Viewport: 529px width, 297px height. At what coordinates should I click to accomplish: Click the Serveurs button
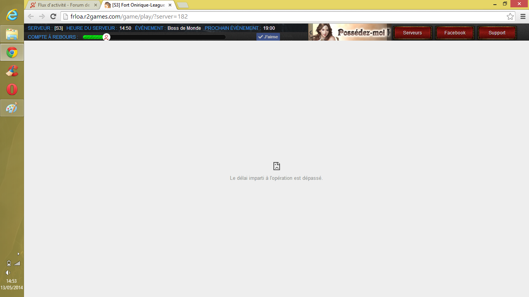click(x=412, y=33)
